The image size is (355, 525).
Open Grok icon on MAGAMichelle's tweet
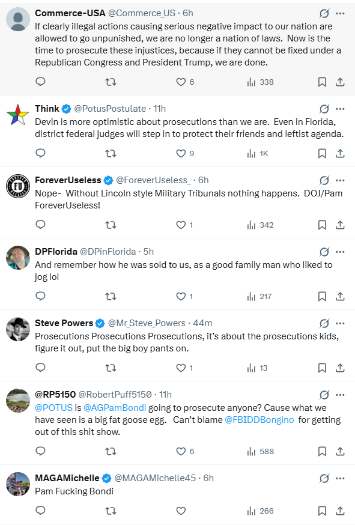(324, 478)
